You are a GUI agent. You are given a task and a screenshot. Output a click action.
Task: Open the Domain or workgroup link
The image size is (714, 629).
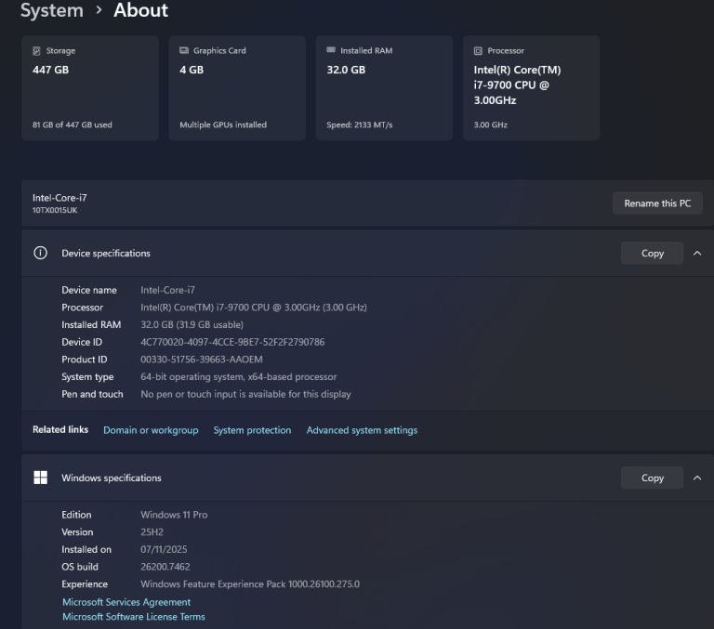pyautogui.click(x=151, y=430)
